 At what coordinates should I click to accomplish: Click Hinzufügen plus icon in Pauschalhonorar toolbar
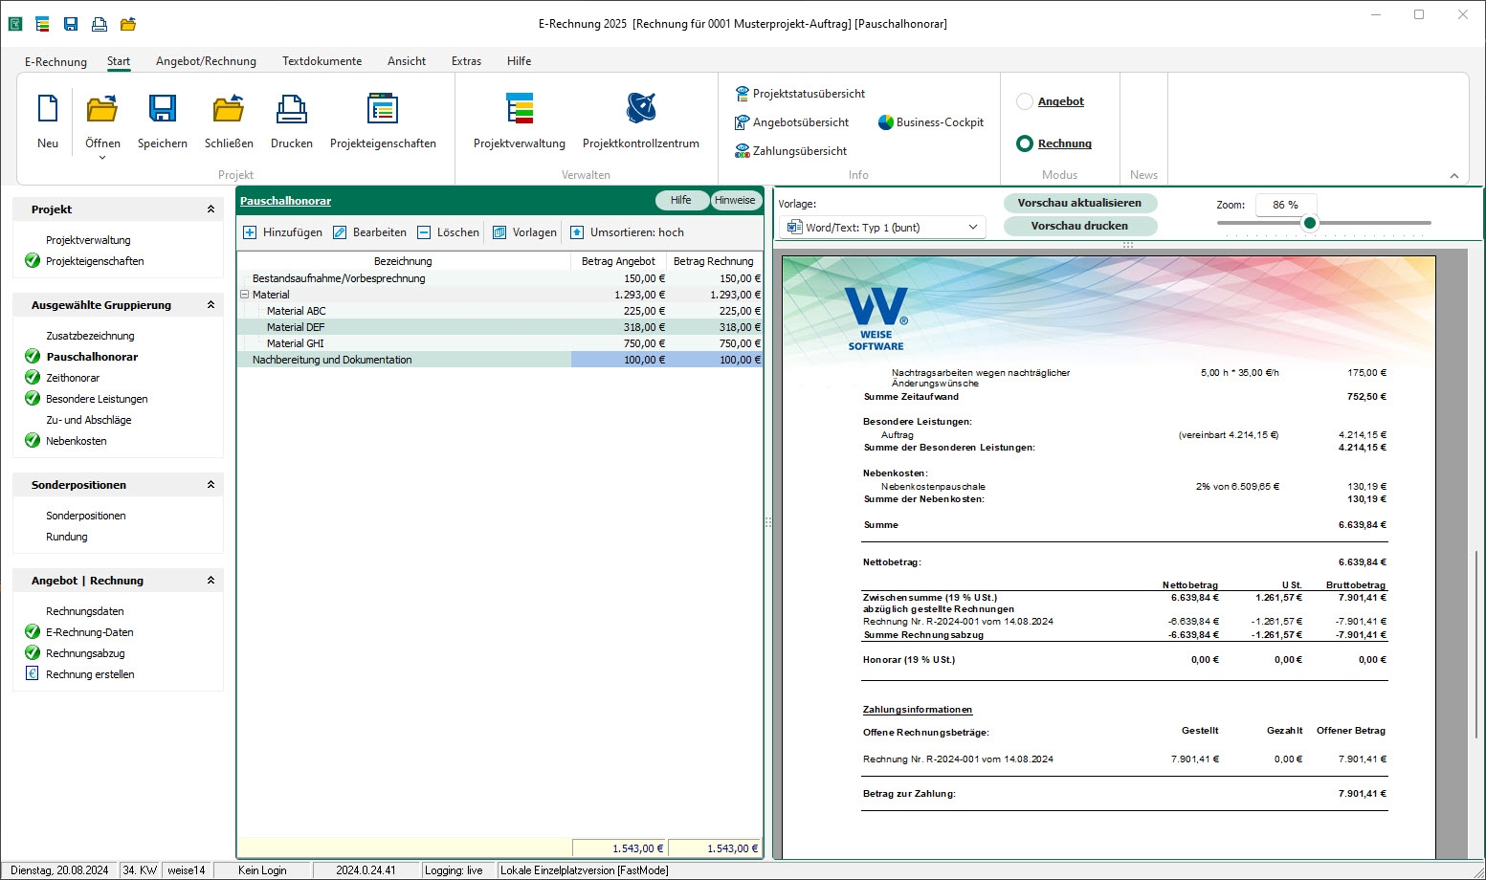[x=250, y=232]
